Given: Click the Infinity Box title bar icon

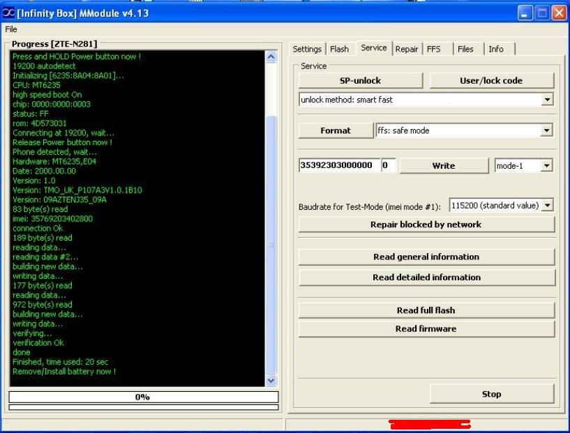Looking at the screenshot, I should 8,13.
